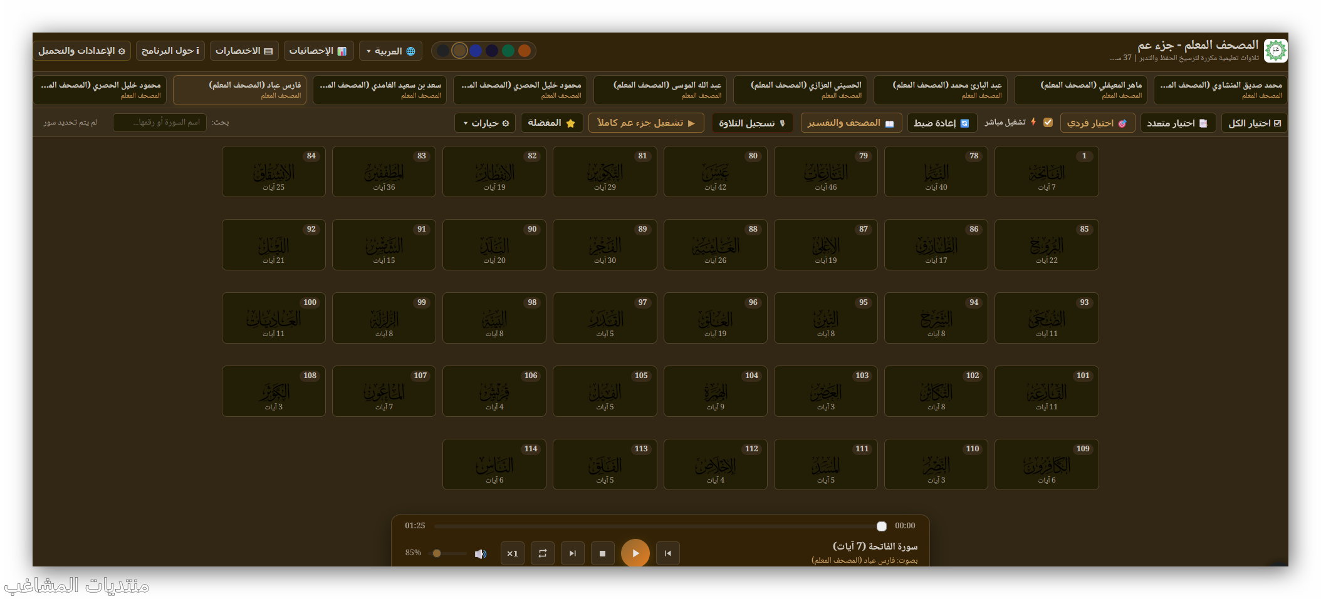Screen dimensions: 1321x599
Task: Start تسجيل التلاوة recitation recording
Action: pyautogui.click(x=752, y=123)
